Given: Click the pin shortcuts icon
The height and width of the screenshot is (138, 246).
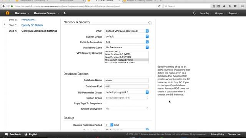Looking at the screenshot, I should pos(65,13).
